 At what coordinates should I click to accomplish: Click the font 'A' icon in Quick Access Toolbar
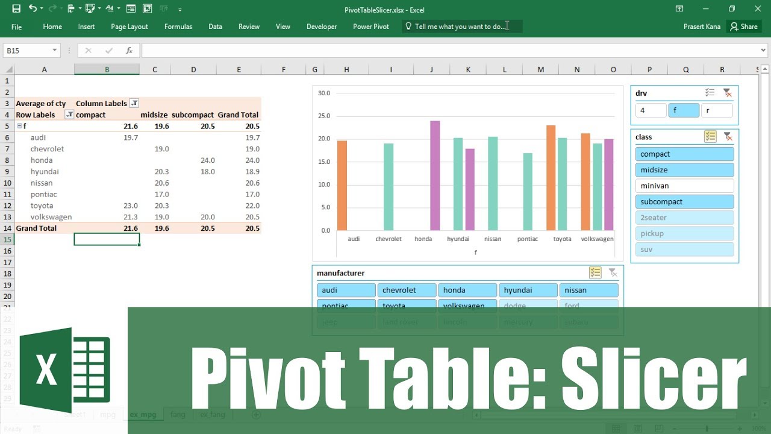pos(110,9)
